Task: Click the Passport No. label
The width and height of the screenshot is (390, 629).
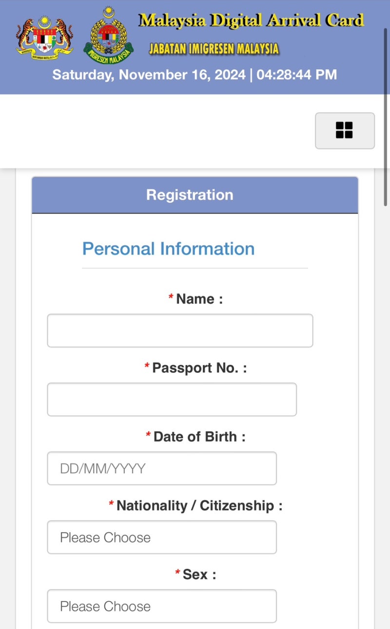Action: point(199,368)
